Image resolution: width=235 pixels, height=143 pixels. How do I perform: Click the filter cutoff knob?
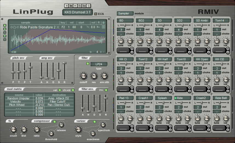click(83, 76)
